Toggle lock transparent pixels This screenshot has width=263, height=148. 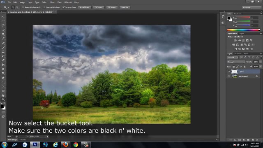point(234,67)
